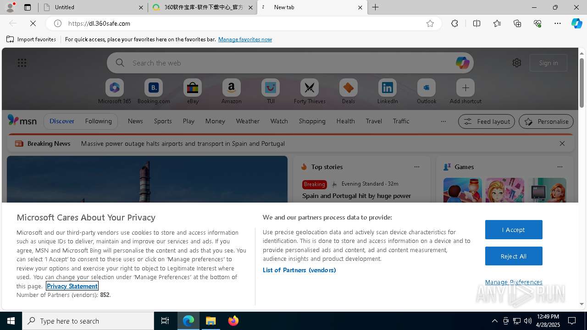This screenshot has height=330, width=587.
Task: Open a new browser tab
Action: pyautogui.click(x=376, y=7)
